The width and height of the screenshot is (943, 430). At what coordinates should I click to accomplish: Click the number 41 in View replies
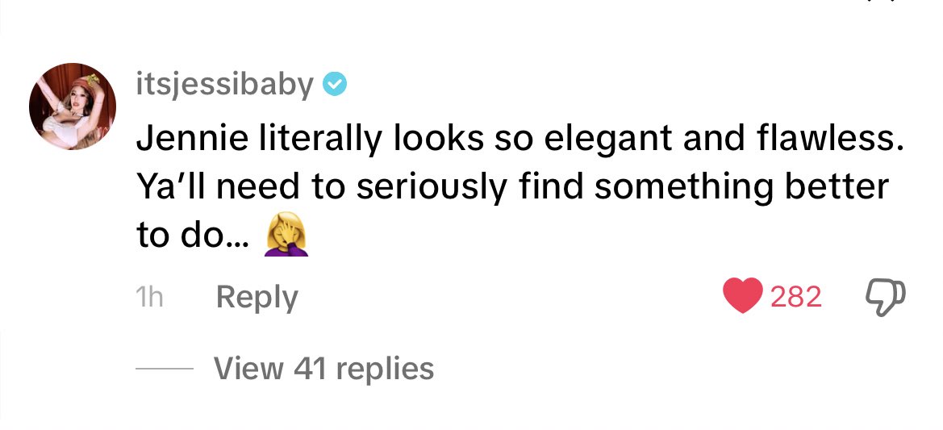click(x=310, y=369)
